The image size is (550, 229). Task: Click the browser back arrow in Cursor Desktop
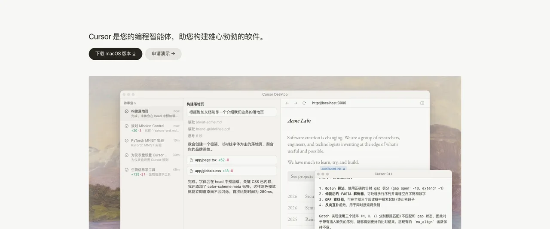(287, 103)
